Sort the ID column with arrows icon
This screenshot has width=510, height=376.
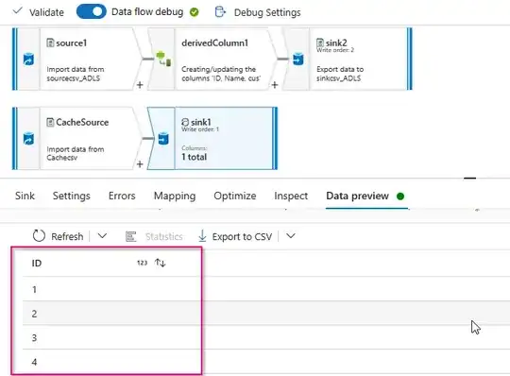coord(161,263)
